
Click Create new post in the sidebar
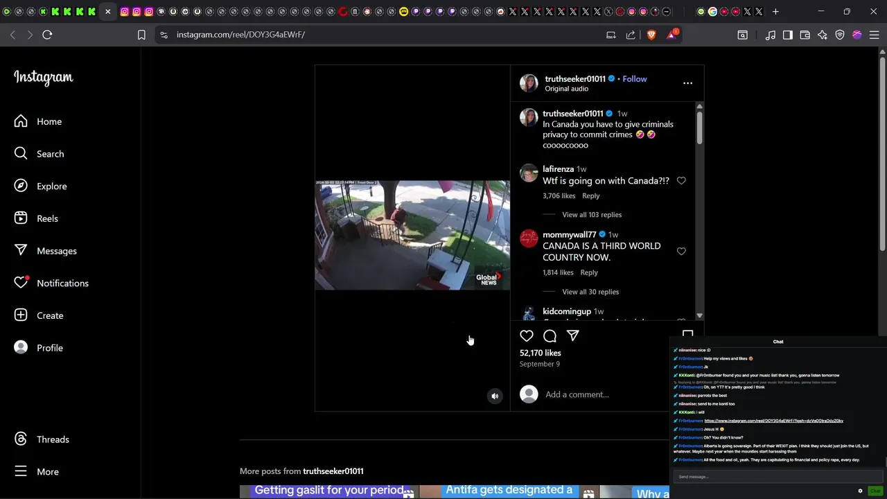click(39, 315)
